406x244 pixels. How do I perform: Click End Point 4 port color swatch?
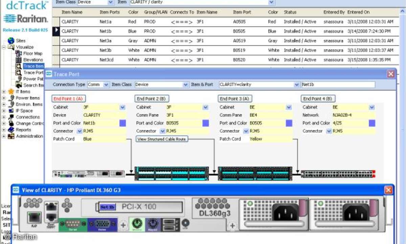tap(372, 123)
